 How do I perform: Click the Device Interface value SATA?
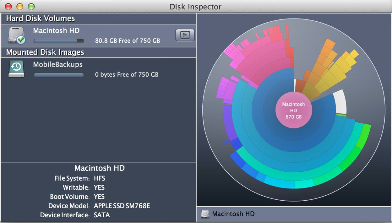click(102, 215)
